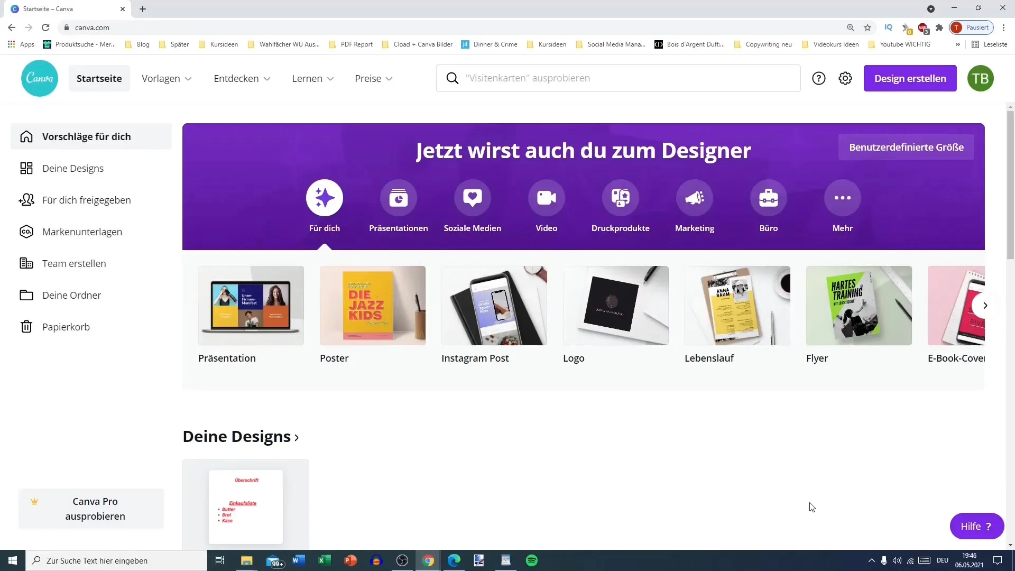The height and width of the screenshot is (571, 1015).
Task: Expand the Lernen dropdown menu
Action: [x=313, y=78]
